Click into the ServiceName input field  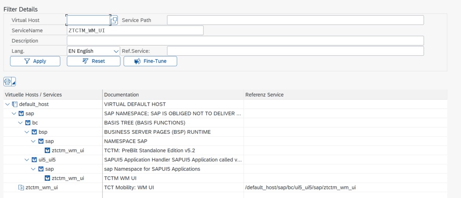coord(135,30)
